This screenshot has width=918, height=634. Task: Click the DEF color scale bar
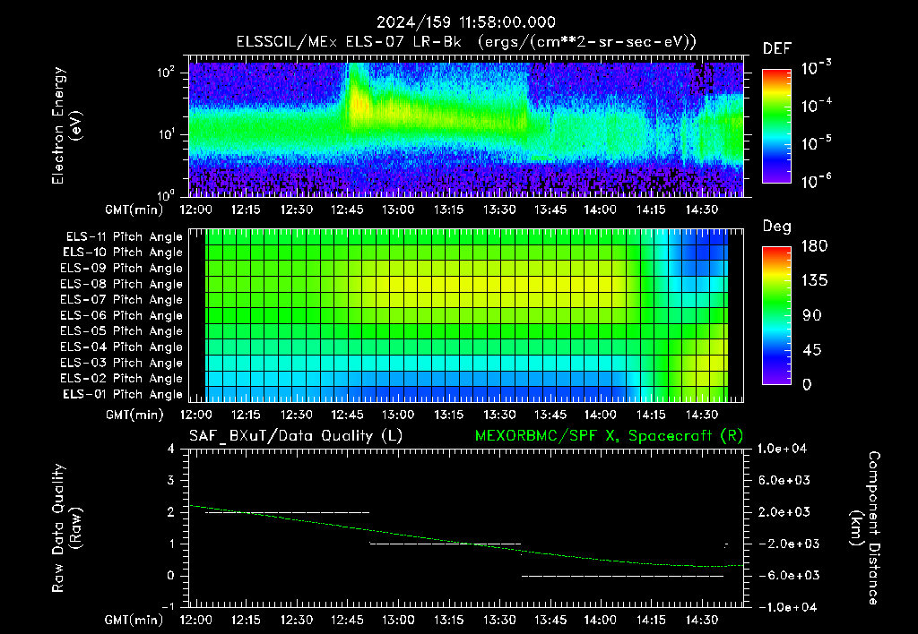pos(776,126)
